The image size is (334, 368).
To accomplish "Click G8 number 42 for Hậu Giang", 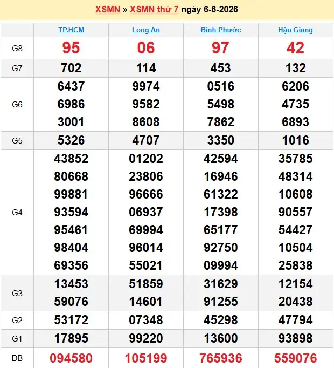I will [x=295, y=48].
